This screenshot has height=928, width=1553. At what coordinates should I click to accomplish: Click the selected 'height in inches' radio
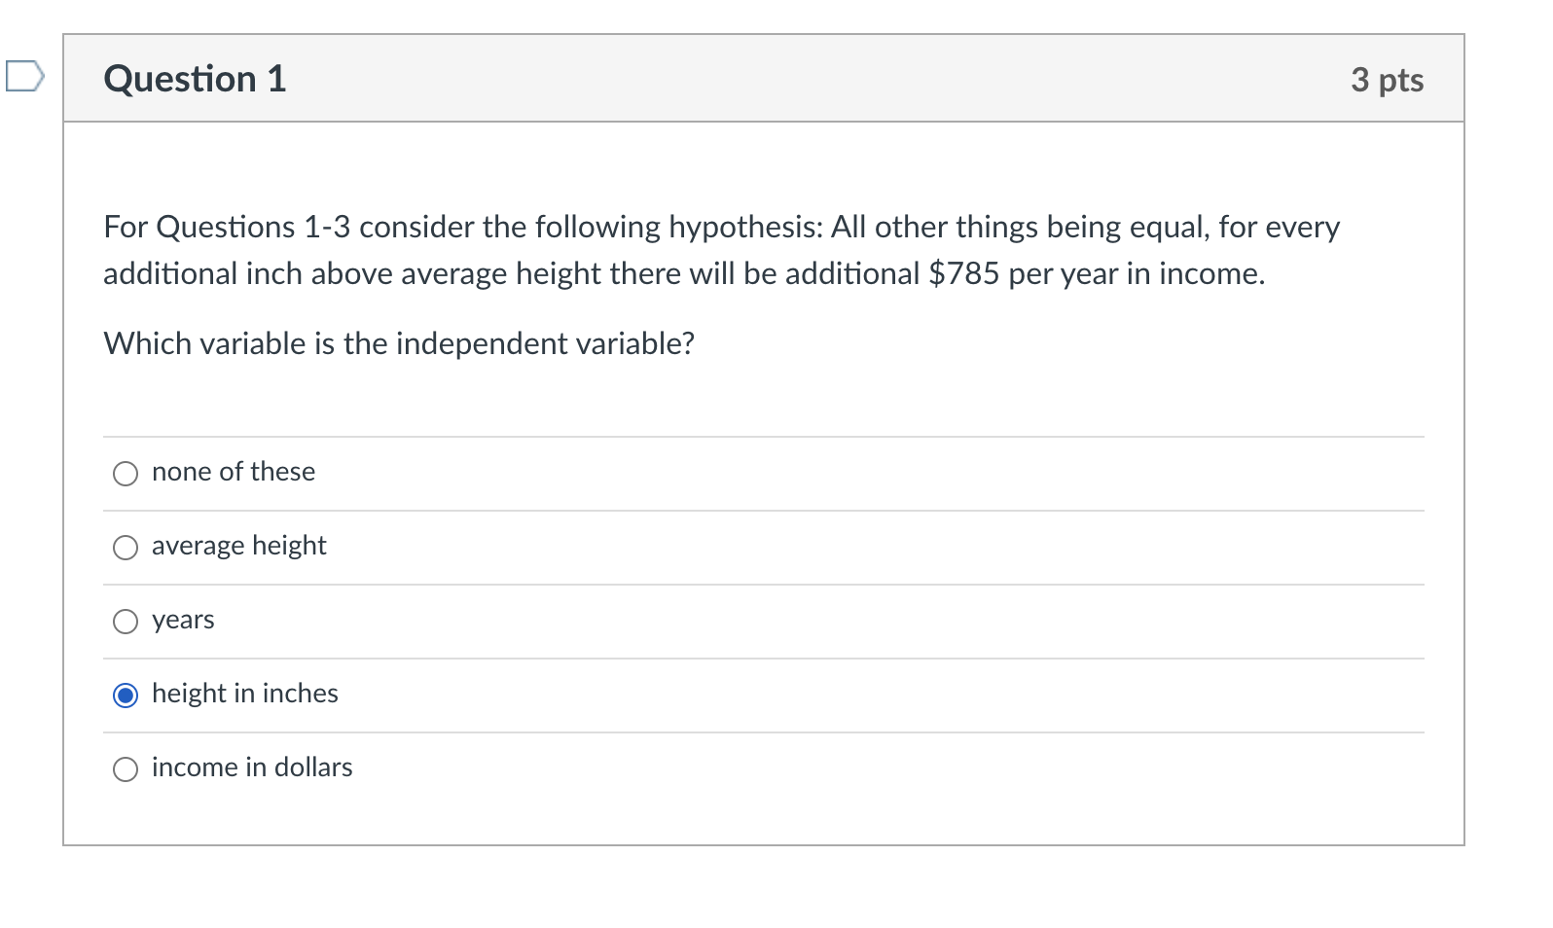(x=126, y=696)
